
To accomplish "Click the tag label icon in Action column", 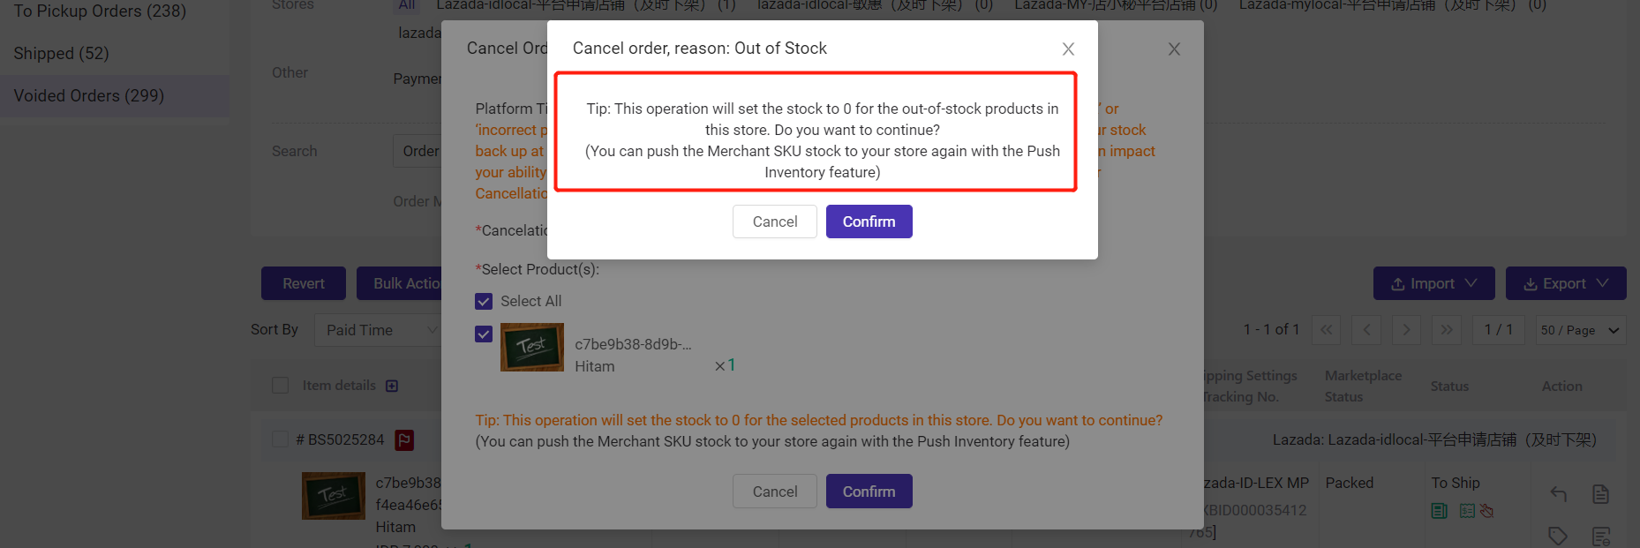I will pos(1558,535).
